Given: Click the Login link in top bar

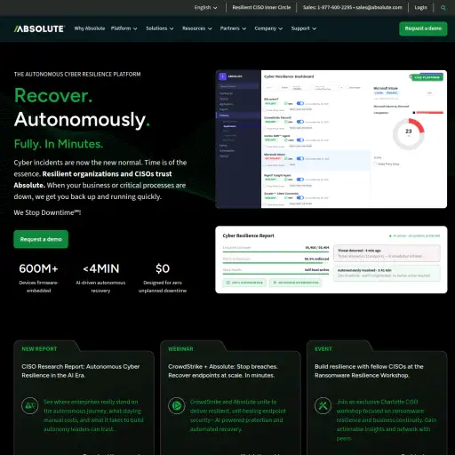Looking at the screenshot, I should 420,8.
